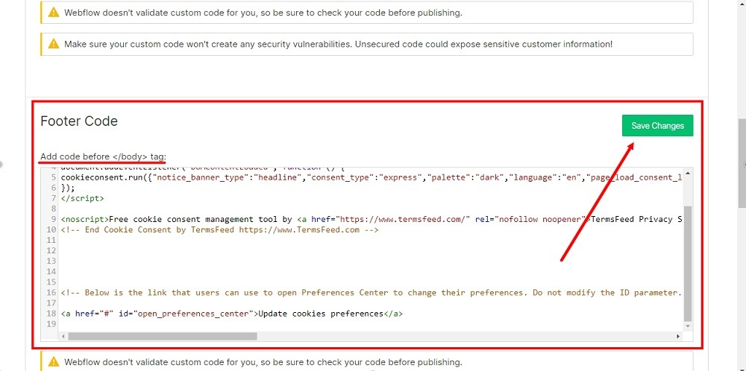This screenshot has width=746, height=371.
Task: Click the line 10 'End Cookie Consent by TermsFeed' comment
Action: [220, 230]
